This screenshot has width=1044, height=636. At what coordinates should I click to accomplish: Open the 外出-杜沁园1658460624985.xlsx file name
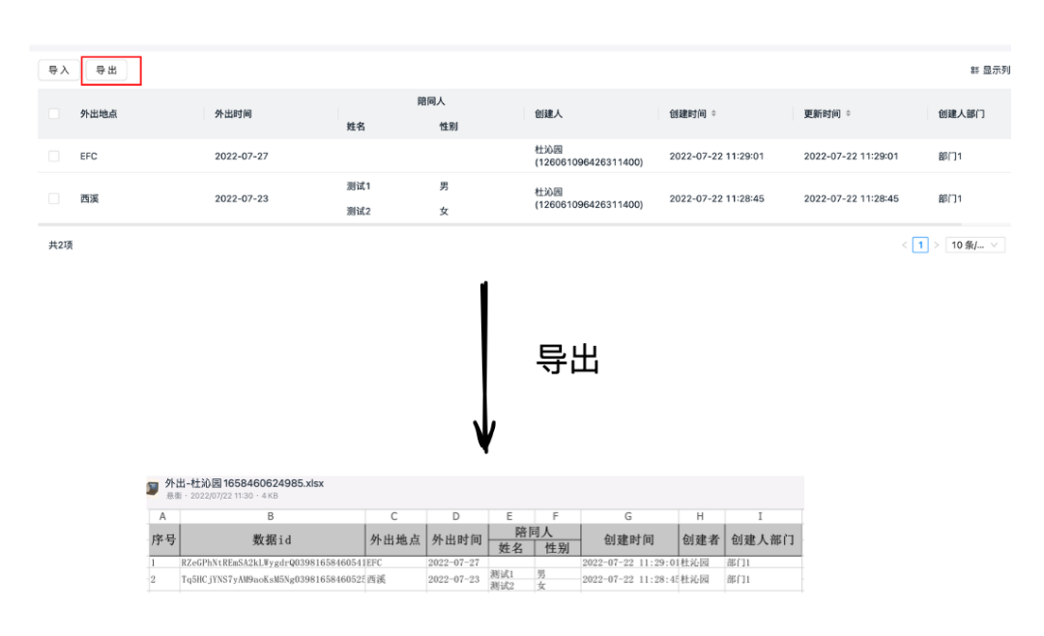click(245, 483)
